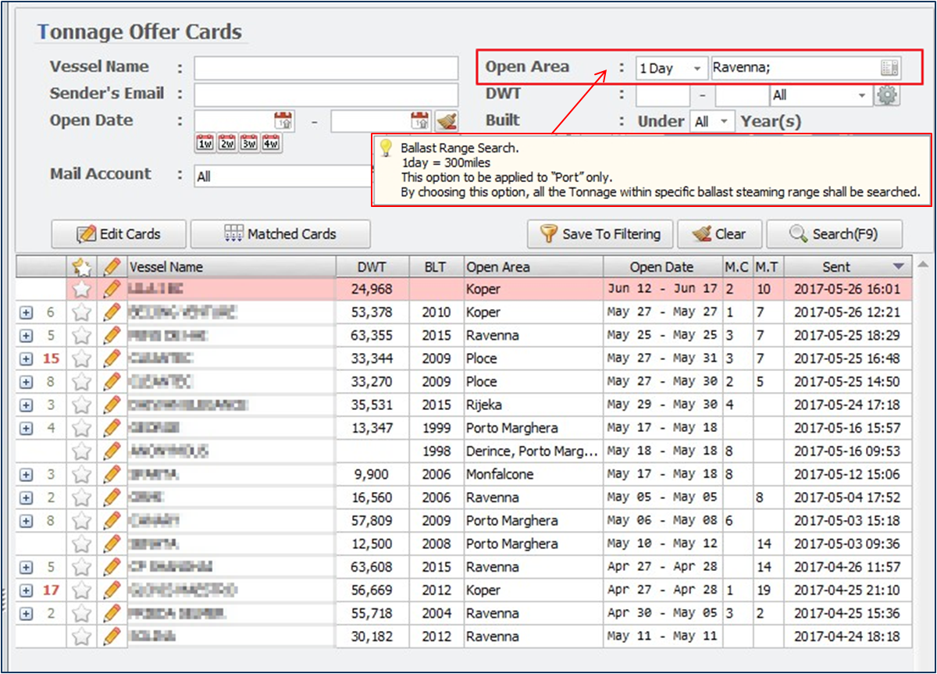
Task: Open the port list icon in Open Area field
Action: coord(889,68)
